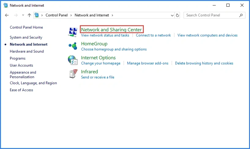Open recent locations dropdown arrow

(x=23, y=15)
